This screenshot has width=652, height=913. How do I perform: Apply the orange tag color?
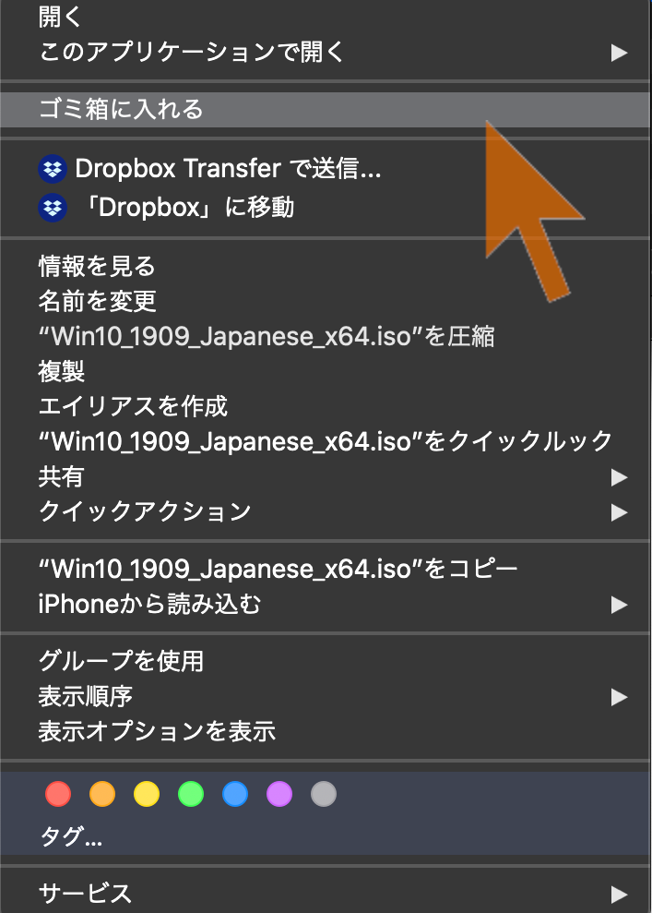click(102, 794)
